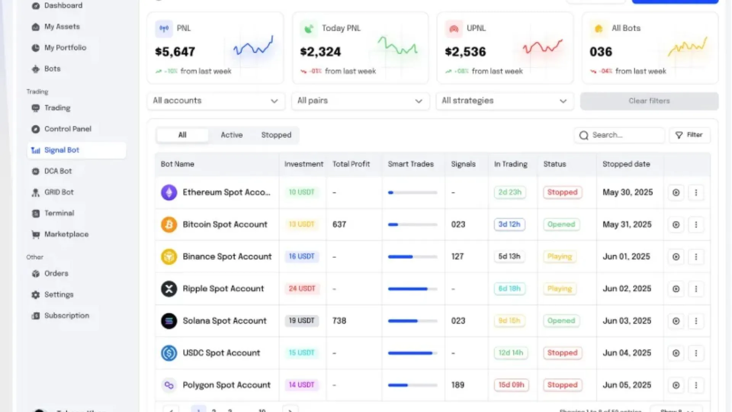Screen dimensions: 732x412
Task: Open Settings gear icon
Action: click(35, 295)
